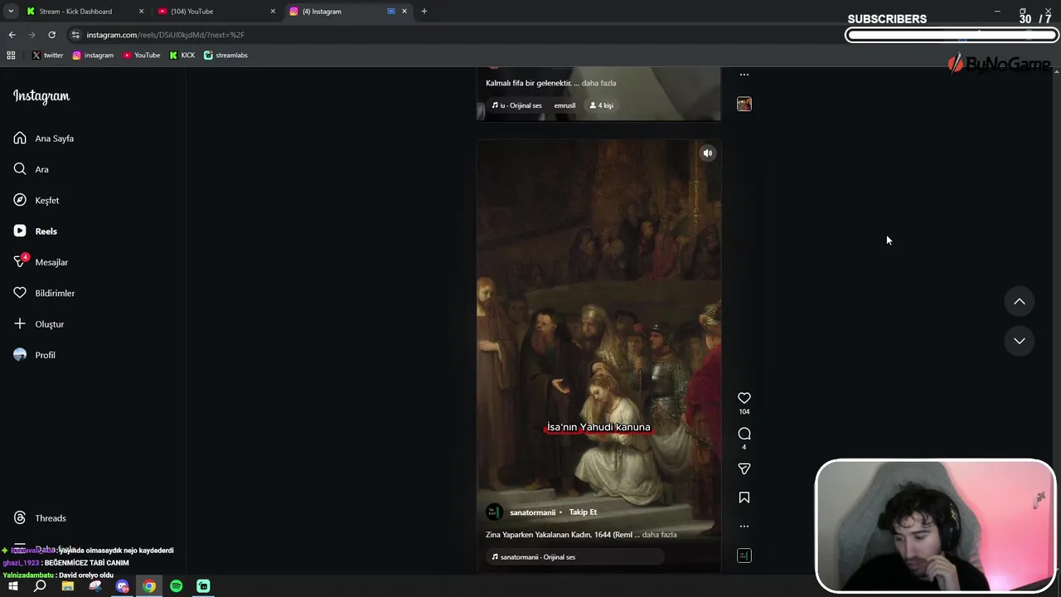This screenshot has height=597, width=1061.
Task: Open Windows Start menu
Action: [12, 586]
